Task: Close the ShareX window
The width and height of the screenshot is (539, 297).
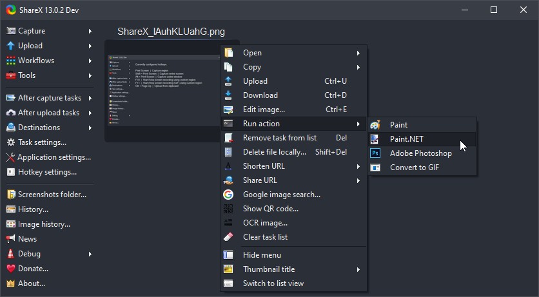Action: 523,10
